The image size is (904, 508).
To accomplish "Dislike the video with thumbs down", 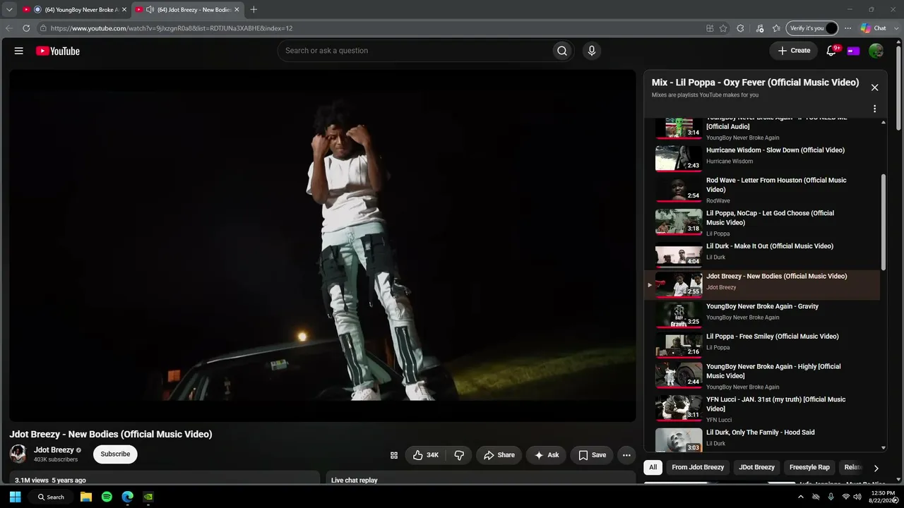I will coord(459,455).
